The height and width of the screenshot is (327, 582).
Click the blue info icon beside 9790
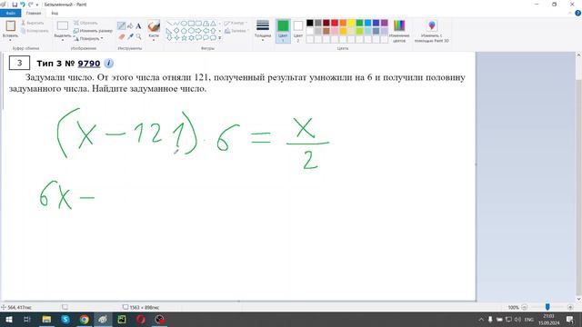[108, 64]
